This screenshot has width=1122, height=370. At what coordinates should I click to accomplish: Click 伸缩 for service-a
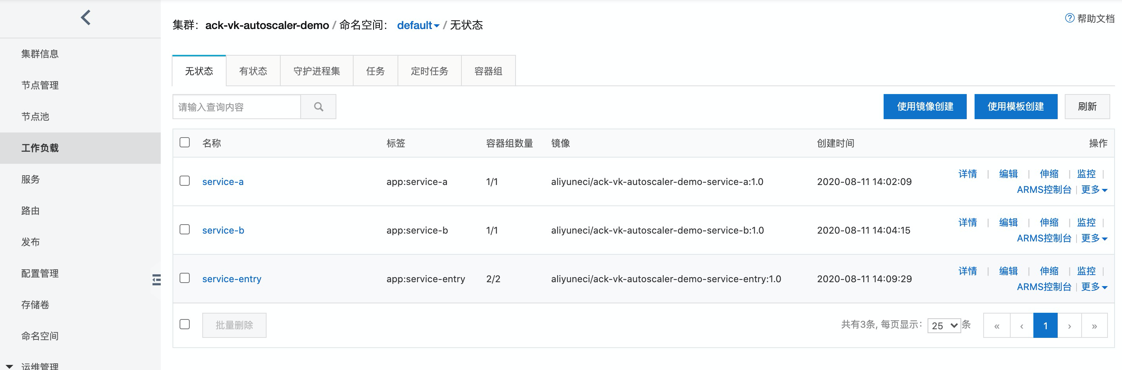pos(1049,174)
